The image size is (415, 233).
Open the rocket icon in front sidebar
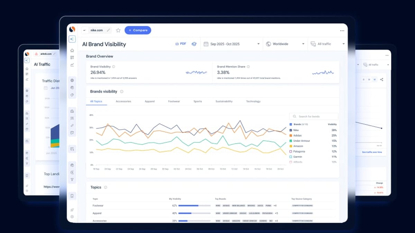point(72,210)
